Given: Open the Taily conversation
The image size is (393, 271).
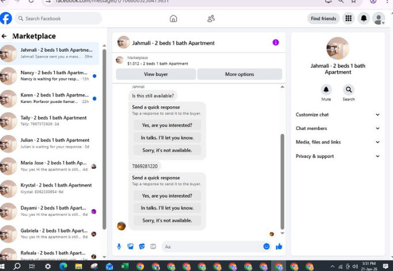Looking at the screenshot, I should [49, 121].
